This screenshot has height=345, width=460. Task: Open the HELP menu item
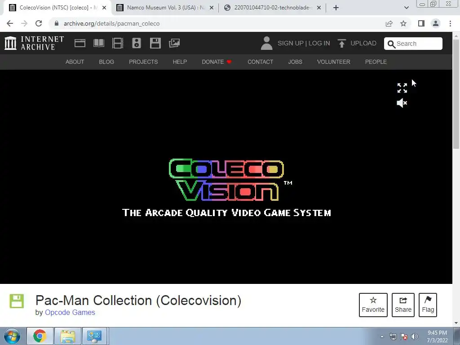(180, 62)
